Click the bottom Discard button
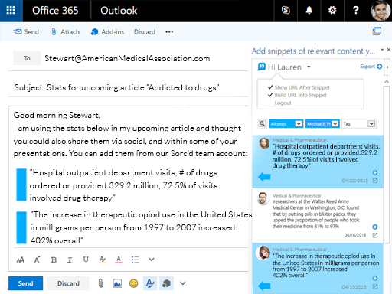Screen dimensions: 392x294 tap(68, 283)
